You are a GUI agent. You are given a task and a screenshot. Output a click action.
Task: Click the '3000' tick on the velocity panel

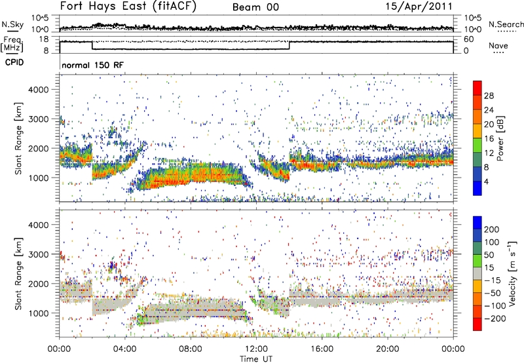[x=39, y=254]
